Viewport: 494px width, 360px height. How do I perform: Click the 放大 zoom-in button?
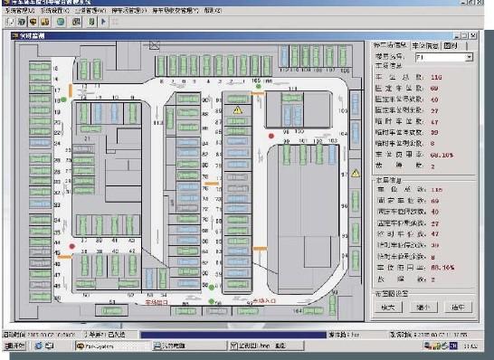[388, 308]
